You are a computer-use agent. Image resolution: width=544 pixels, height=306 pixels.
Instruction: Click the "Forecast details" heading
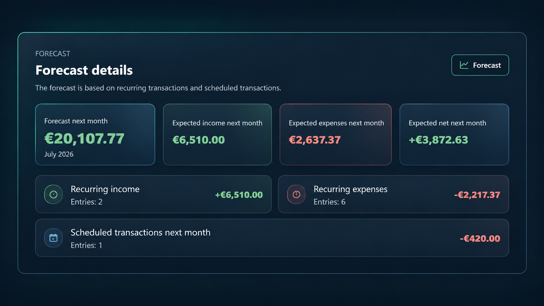point(84,70)
